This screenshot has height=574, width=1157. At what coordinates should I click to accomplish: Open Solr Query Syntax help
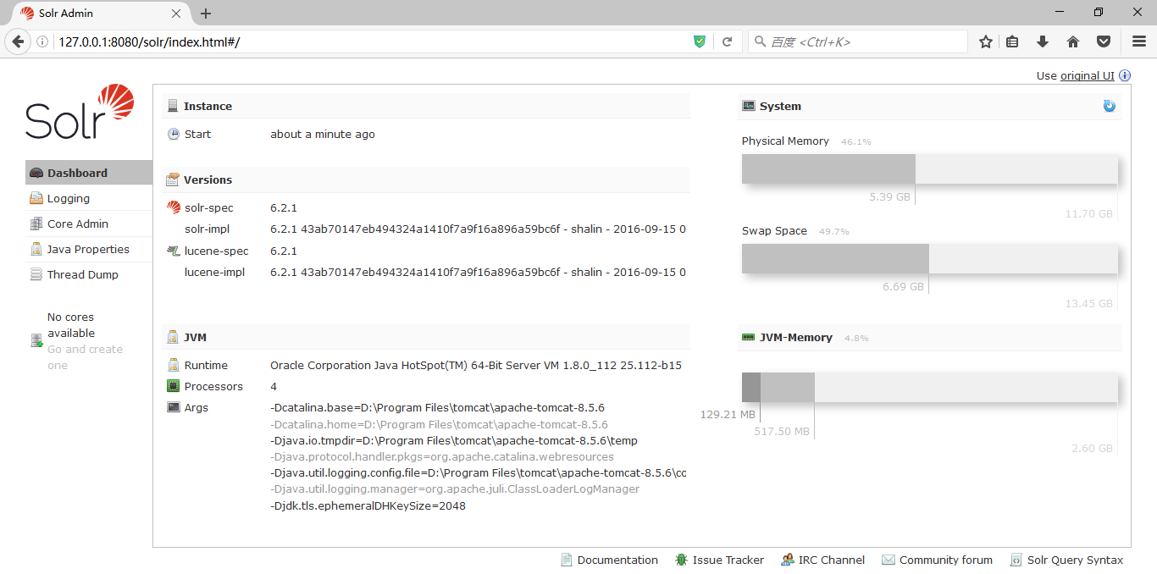pos(1074,560)
